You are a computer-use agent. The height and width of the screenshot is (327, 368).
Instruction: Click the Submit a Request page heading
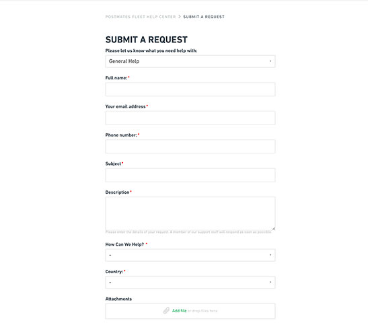click(147, 40)
